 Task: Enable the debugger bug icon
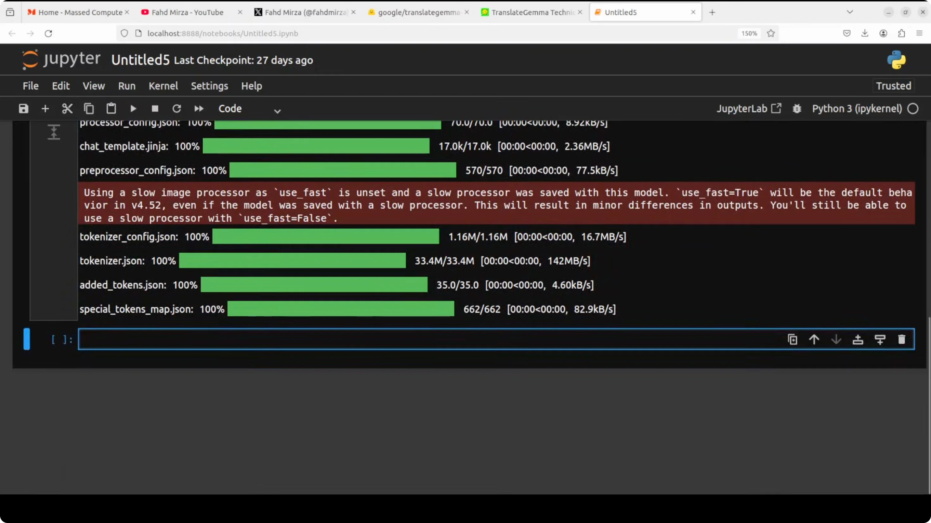[797, 109]
